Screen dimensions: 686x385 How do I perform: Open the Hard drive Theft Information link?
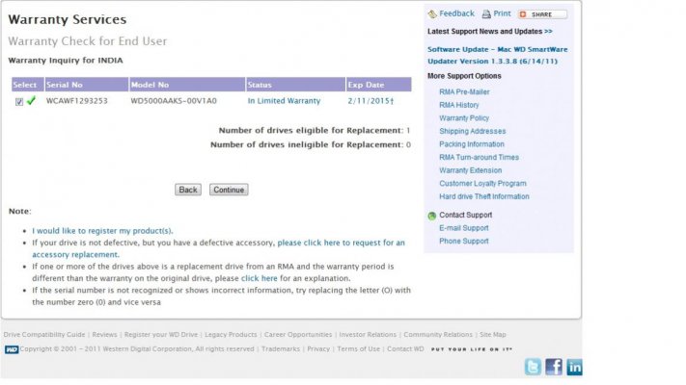[484, 197]
